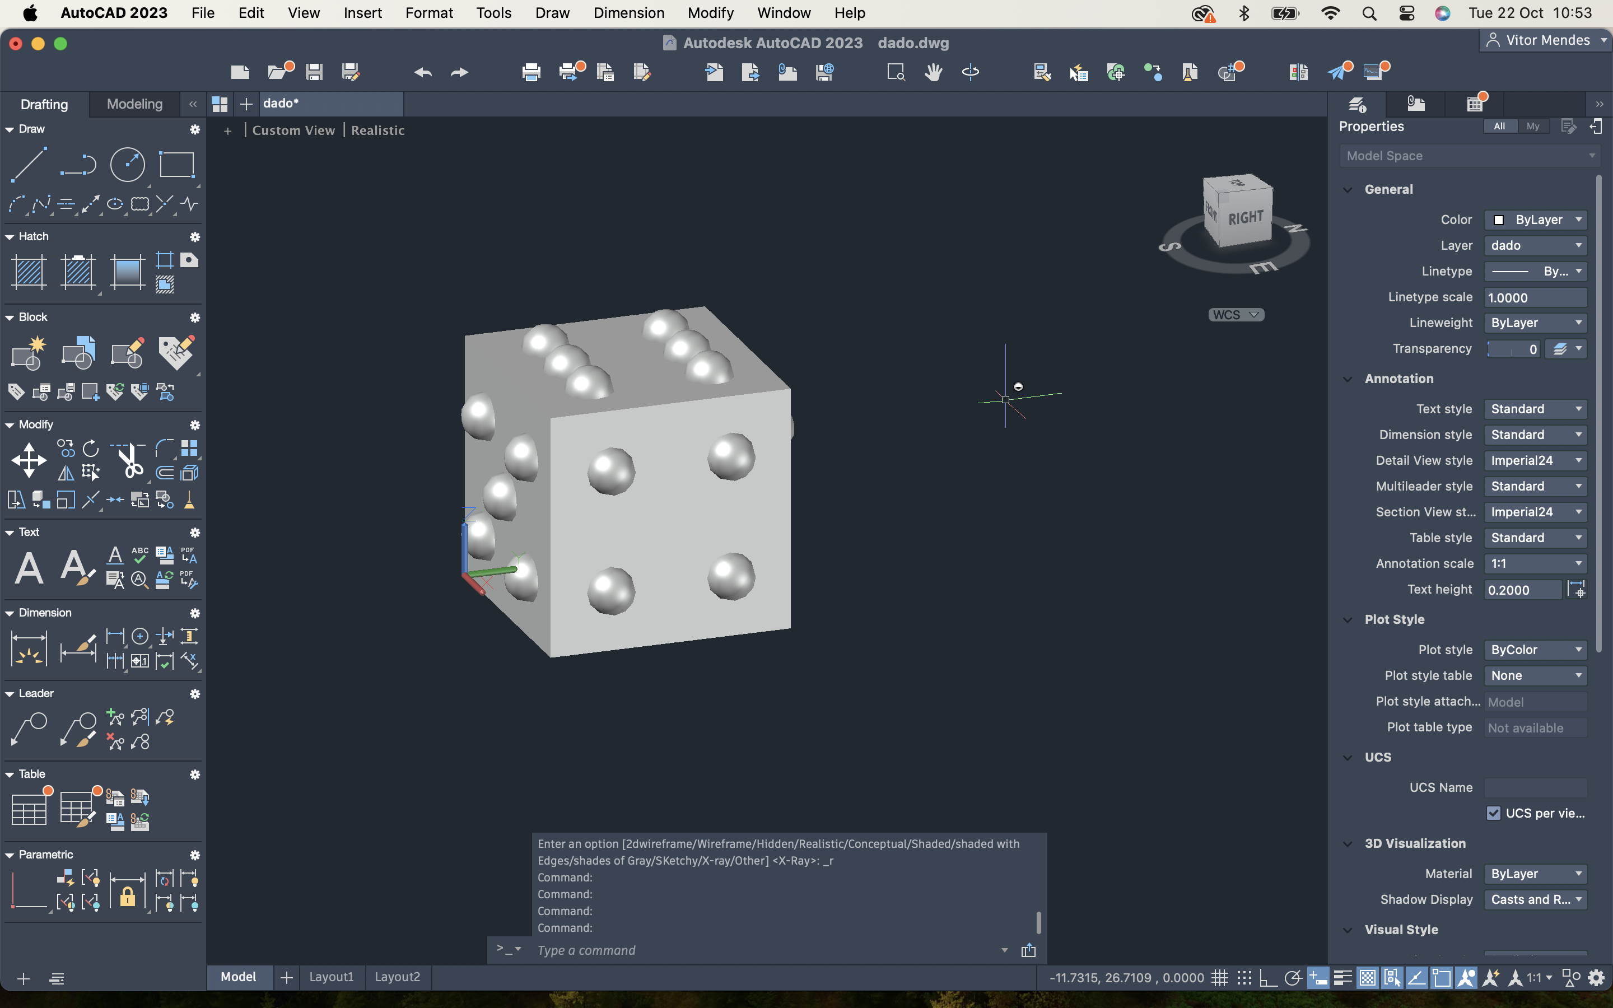Open the Plot style table dropdown

click(x=1535, y=675)
